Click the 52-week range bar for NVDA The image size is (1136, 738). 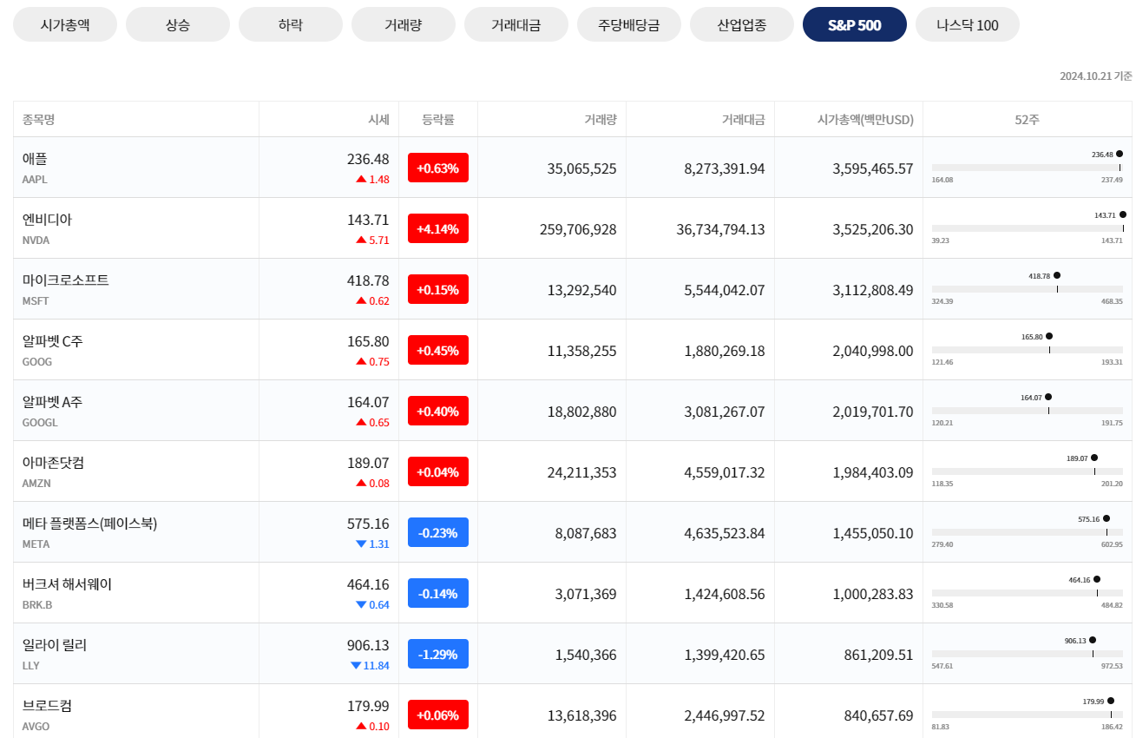[x=1027, y=228]
